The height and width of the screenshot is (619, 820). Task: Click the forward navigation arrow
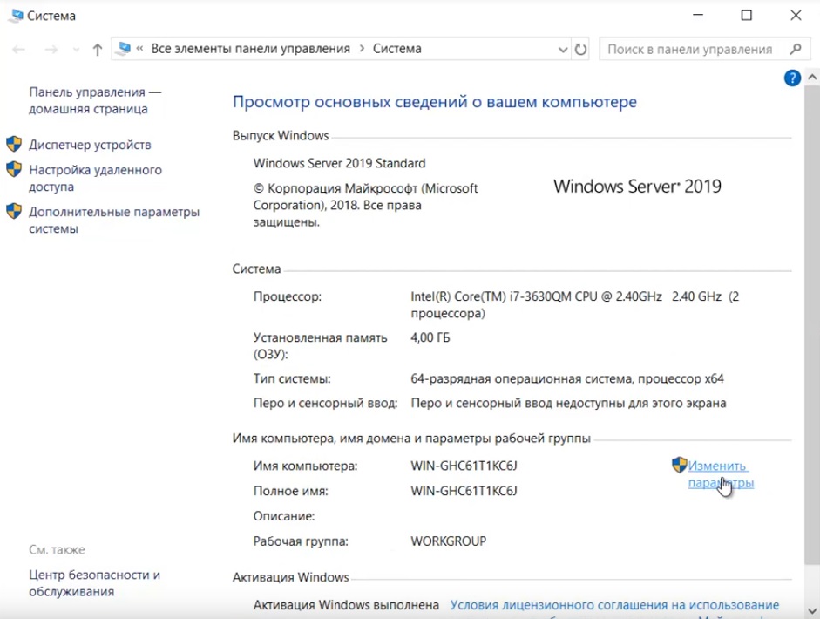(x=51, y=50)
